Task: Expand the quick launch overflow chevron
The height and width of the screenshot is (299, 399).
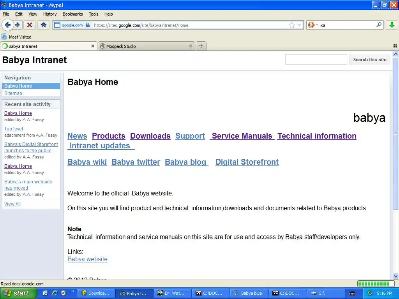Action: 72,291
